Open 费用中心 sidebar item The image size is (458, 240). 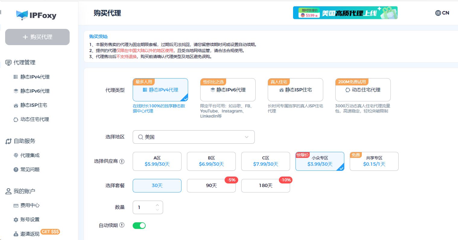click(30, 205)
